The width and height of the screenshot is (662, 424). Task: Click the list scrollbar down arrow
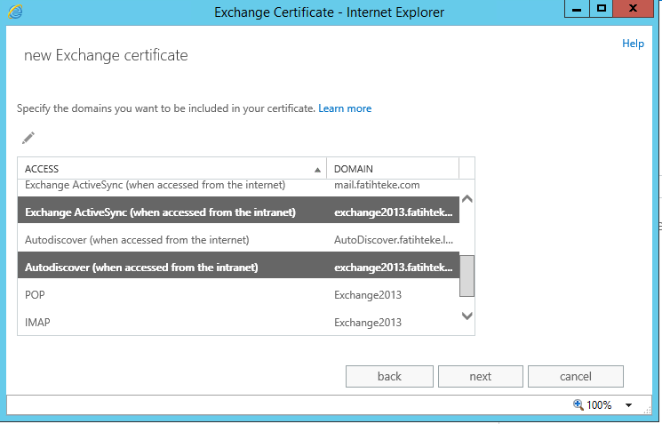coord(467,315)
